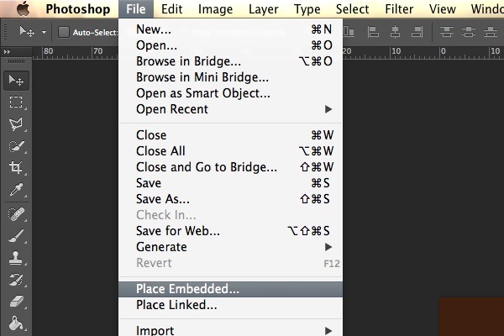The height and width of the screenshot is (336, 504).
Task: Open the tool preset picker arrow
Action: (x=44, y=32)
